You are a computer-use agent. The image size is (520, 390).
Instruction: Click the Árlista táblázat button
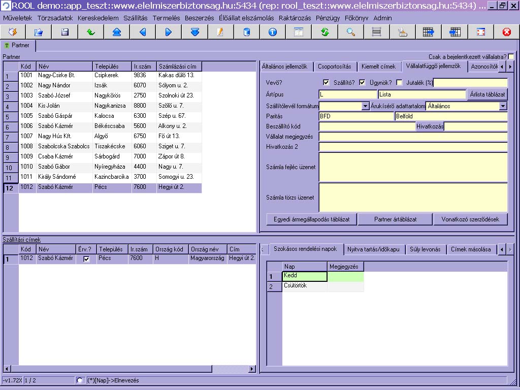pos(487,94)
